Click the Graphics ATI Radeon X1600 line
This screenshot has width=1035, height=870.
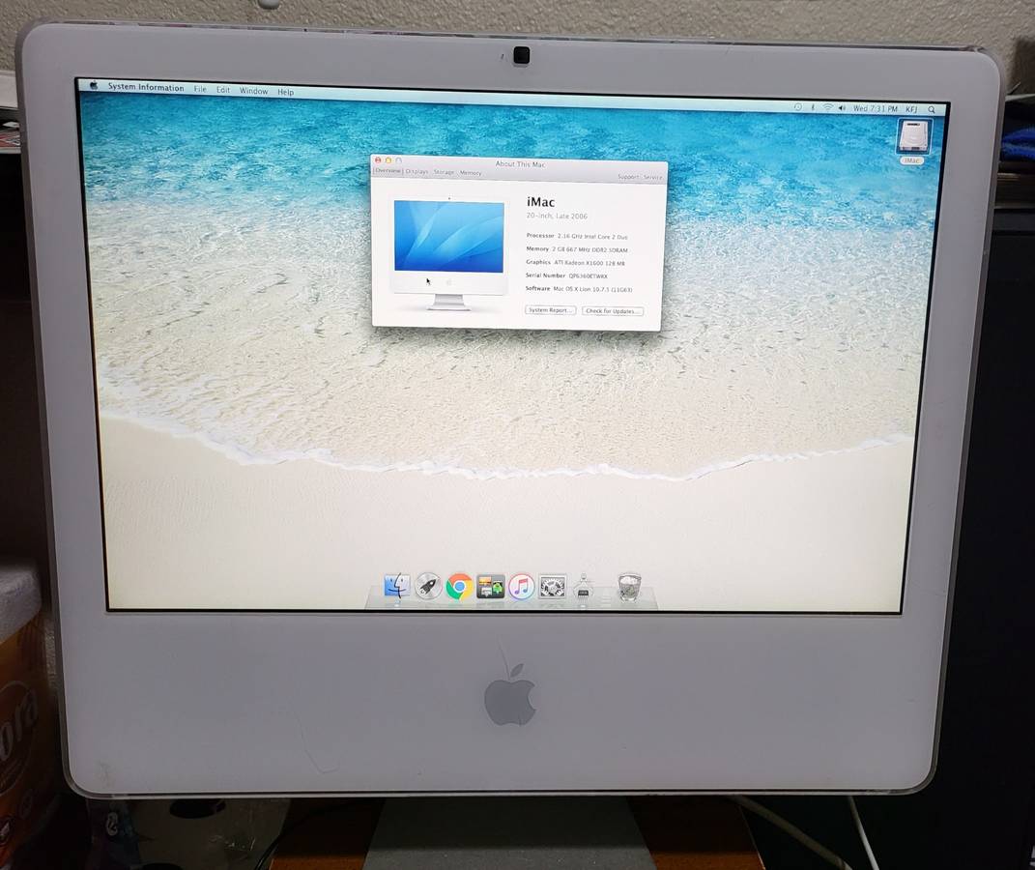pyautogui.click(x=575, y=263)
